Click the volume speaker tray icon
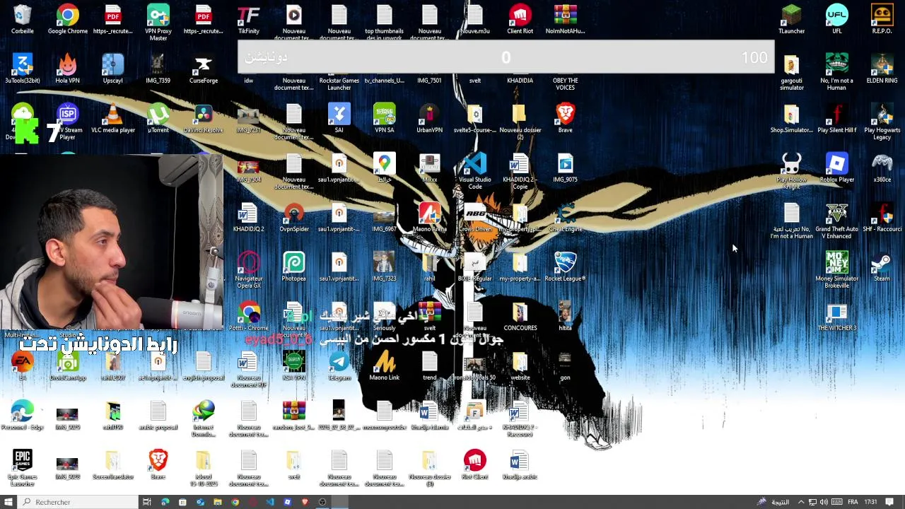The height and width of the screenshot is (509, 905). tap(824, 502)
